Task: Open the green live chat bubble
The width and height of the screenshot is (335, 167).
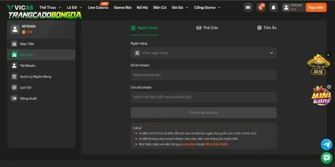Action: [x=326, y=158]
